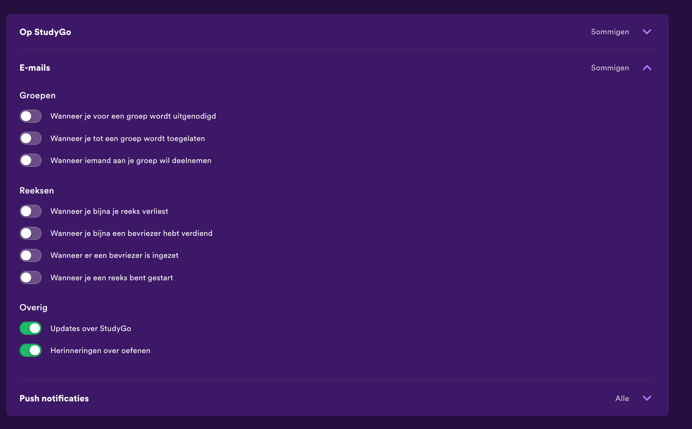The image size is (692, 429).
Task: Enable 'bevriezer is ingezet' email toggle
Action: tap(30, 255)
